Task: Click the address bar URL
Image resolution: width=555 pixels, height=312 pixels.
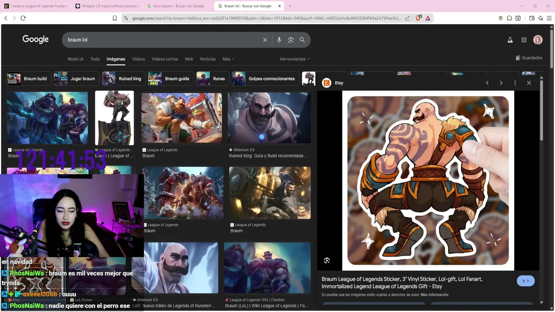Action: (266, 18)
